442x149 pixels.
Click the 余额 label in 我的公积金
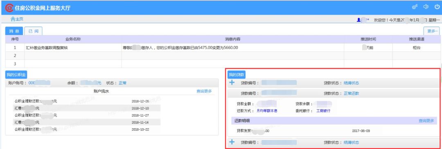(x=72, y=83)
